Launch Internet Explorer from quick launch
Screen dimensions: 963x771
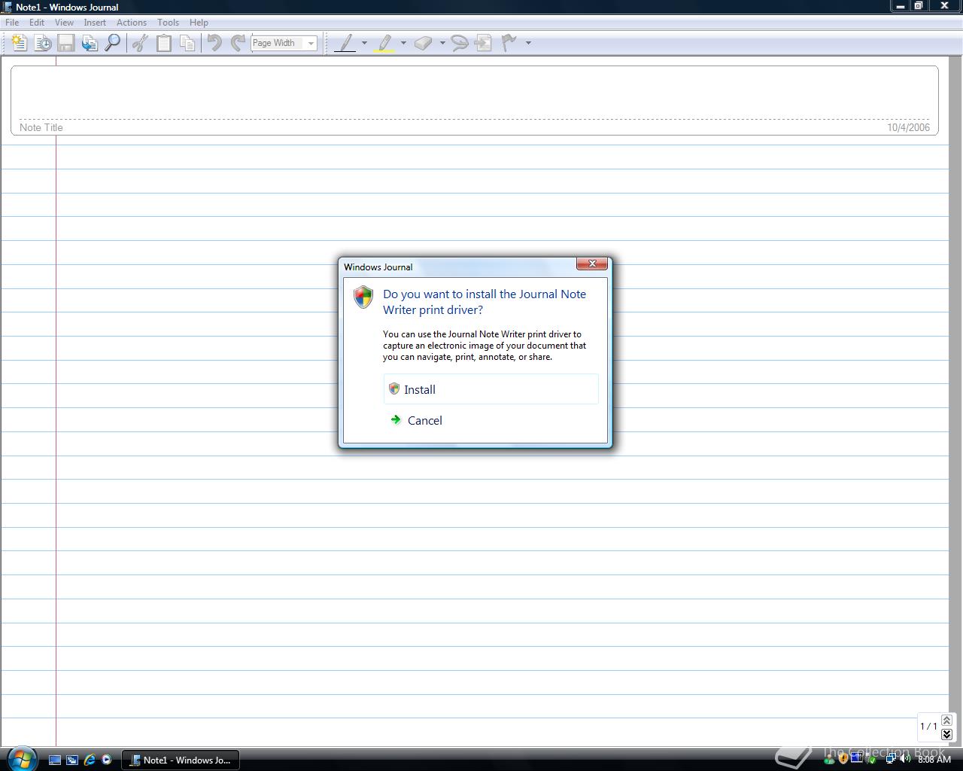[90, 760]
